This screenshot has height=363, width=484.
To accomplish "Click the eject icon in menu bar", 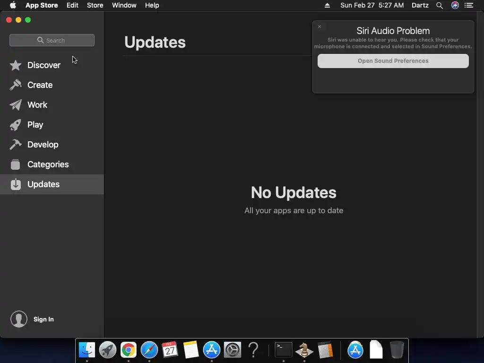I will click(x=327, y=5).
